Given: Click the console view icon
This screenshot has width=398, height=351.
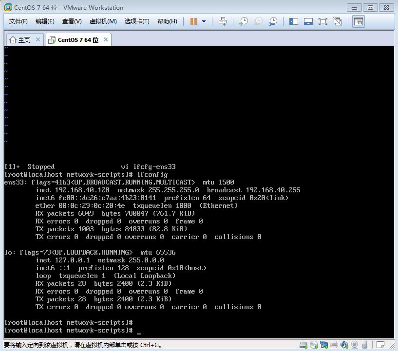Looking at the screenshot, I should tap(358, 21).
